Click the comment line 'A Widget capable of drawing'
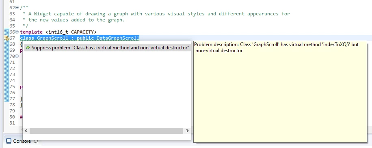Image resolution: width=372 pixels, height=148 pixels. tap(159, 14)
